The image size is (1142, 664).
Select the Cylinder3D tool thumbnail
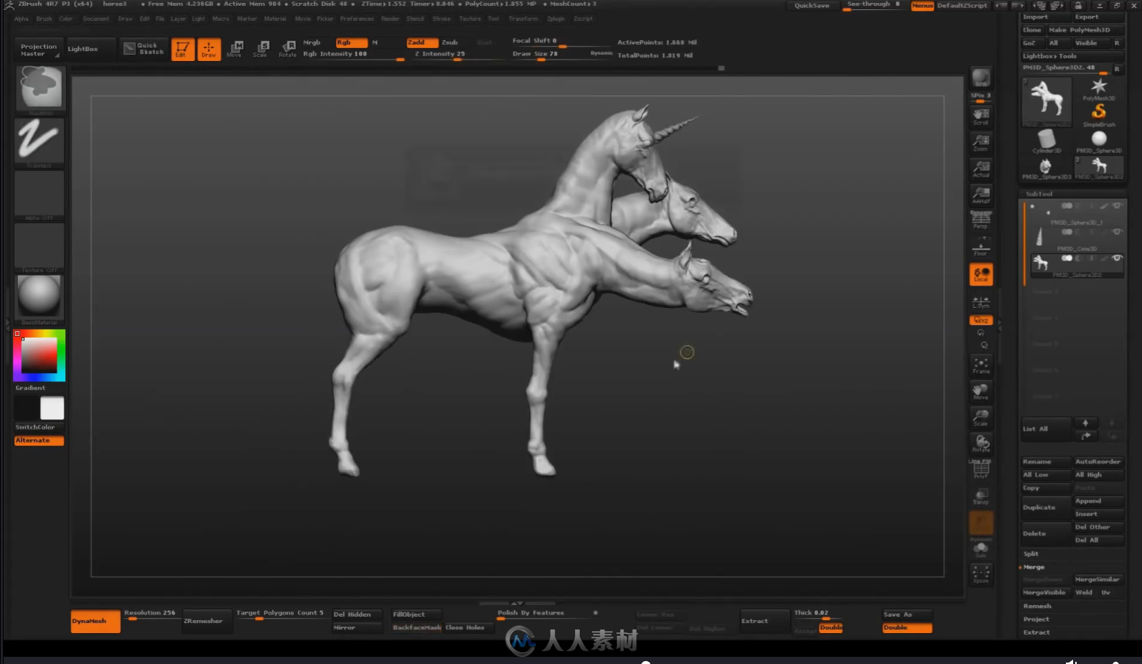[x=1047, y=141]
